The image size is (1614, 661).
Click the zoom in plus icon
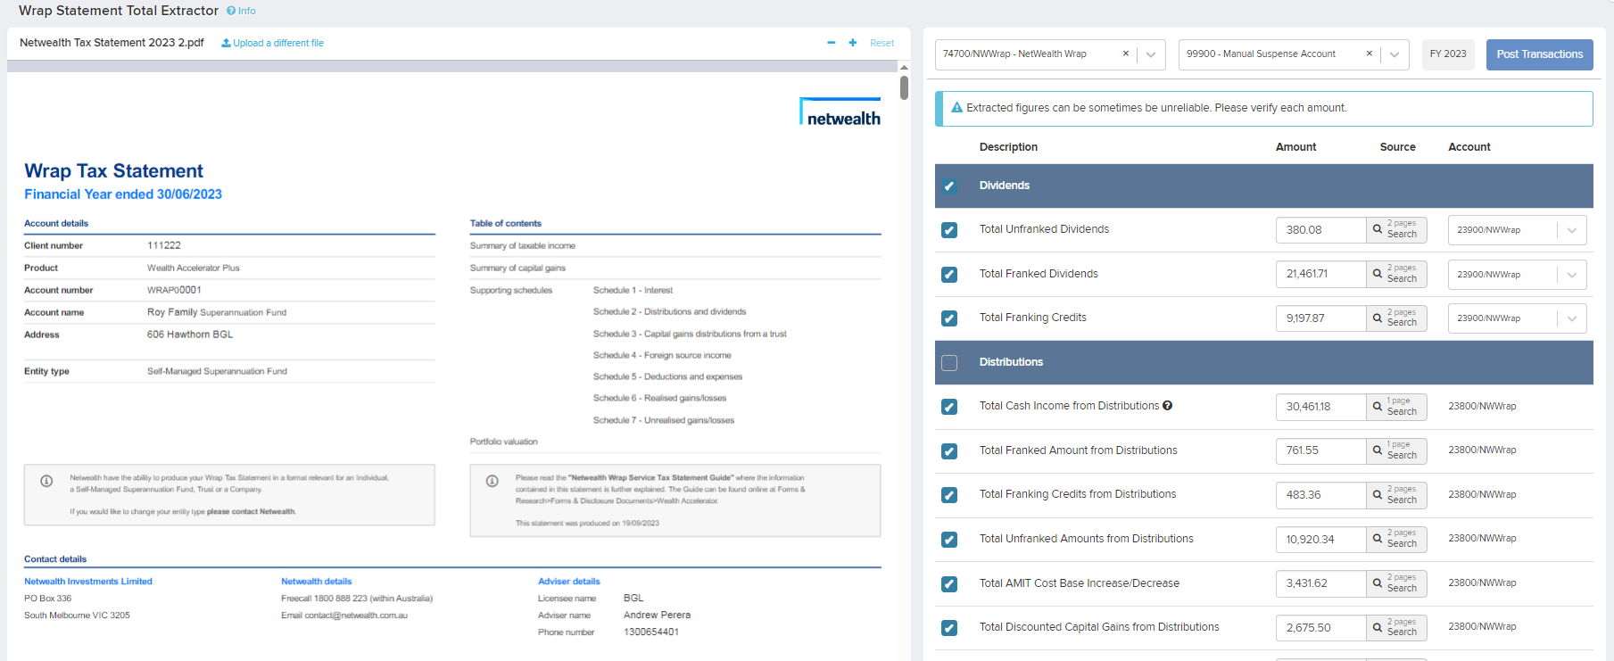click(852, 43)
